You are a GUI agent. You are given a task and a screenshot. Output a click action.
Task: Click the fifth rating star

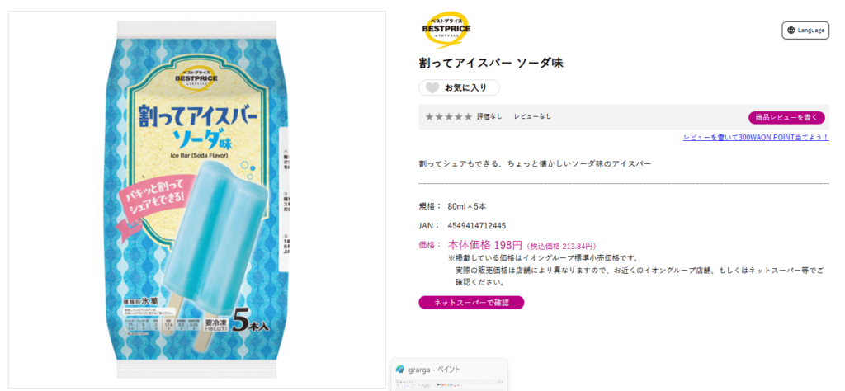point(469,117)
